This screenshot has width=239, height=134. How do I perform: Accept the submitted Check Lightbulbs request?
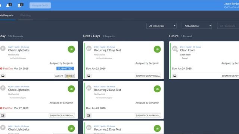coord(59,76)
